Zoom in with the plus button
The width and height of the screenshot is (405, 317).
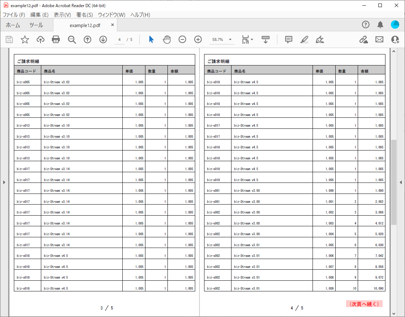[198, 39]
